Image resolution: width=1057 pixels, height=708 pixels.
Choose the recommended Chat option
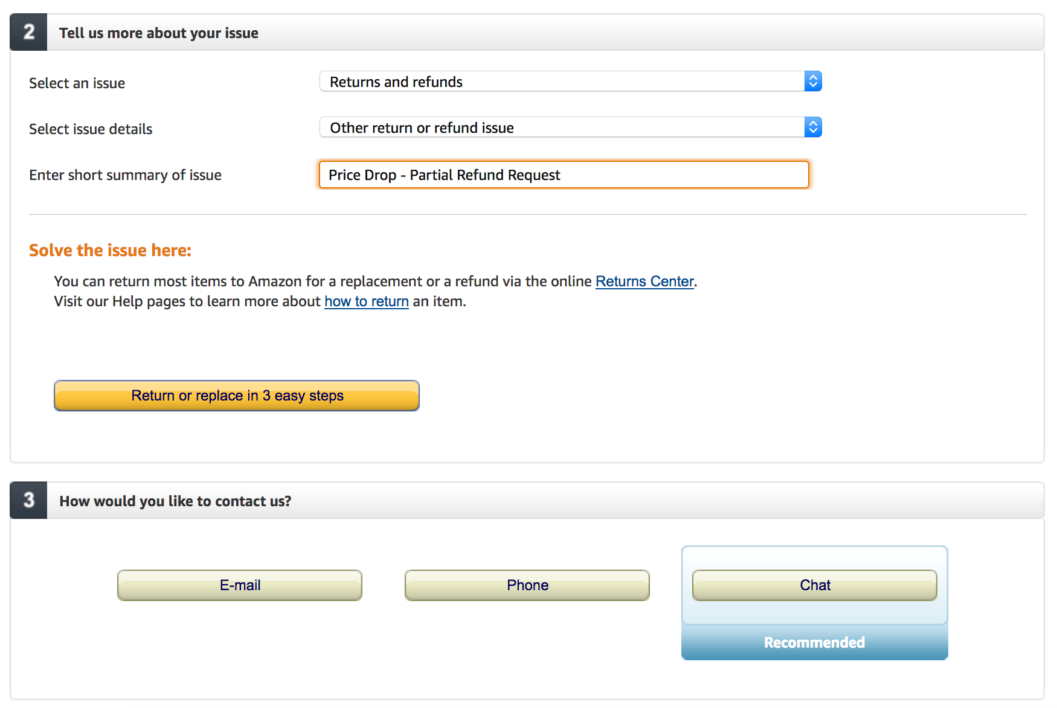814,585
